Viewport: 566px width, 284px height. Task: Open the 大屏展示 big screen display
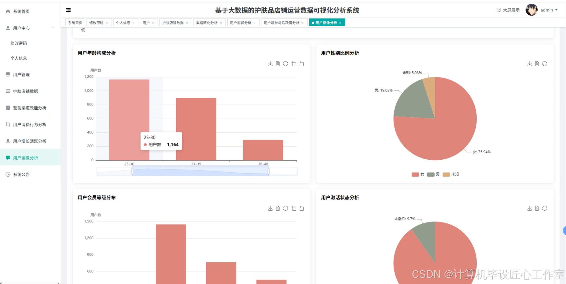tap(508, 10)
